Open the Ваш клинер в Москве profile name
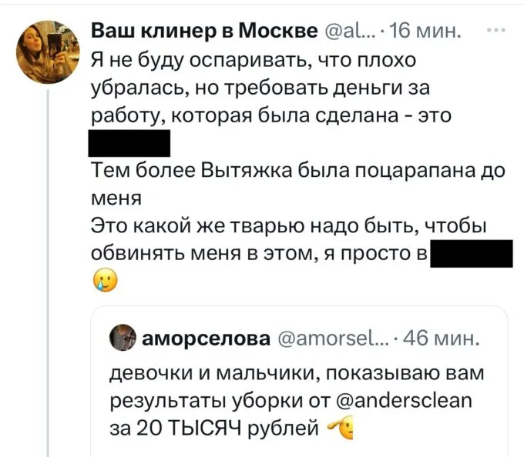The width and height of the screenshot is (524, 457). [204, 32]
